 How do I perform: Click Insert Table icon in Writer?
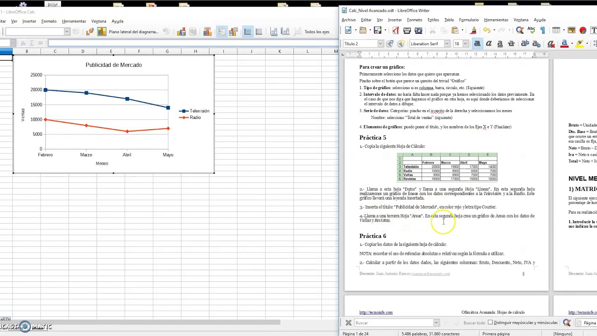(x=556, y=30)
